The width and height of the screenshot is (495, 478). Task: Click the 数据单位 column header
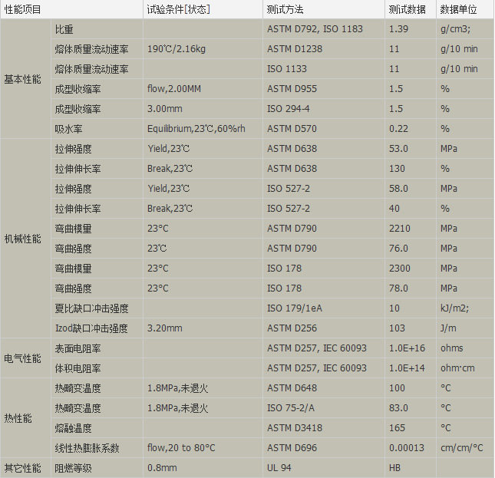[465, 9]
